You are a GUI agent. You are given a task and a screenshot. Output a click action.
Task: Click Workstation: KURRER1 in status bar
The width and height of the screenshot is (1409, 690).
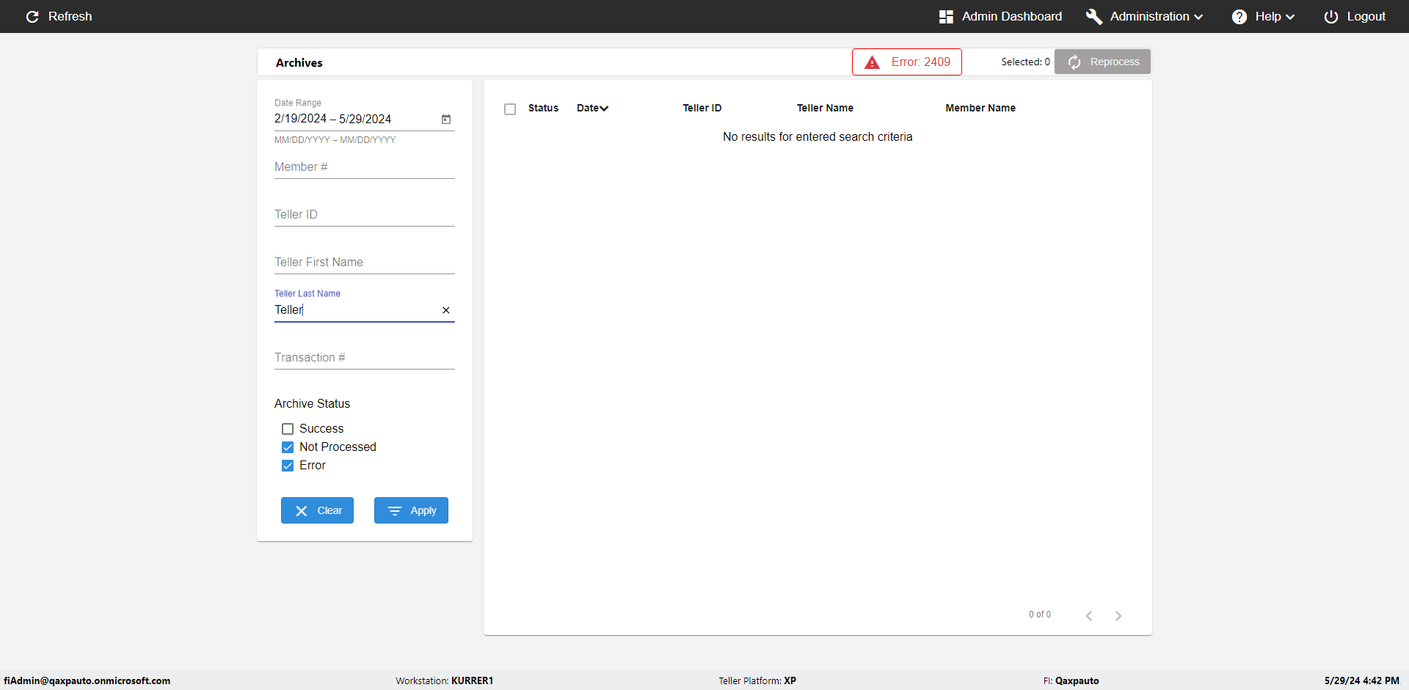(445, 680)
